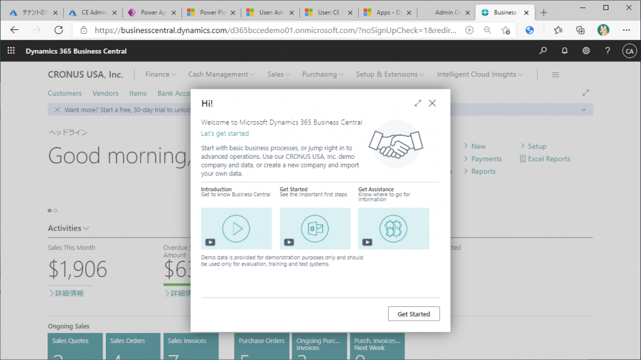Expand the Sales menu
The height and width of the screenshot is (360, 641).
tap(279, 74)
